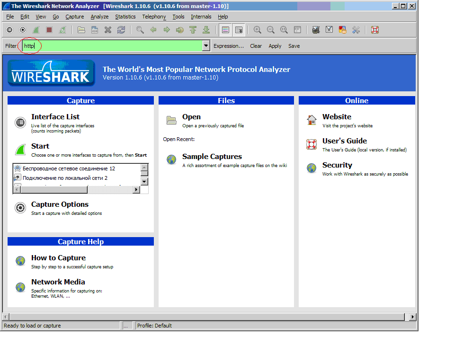This screenshot has width=454, height=345.
Task: Open the Telephony menu
Action: (154, 17)
